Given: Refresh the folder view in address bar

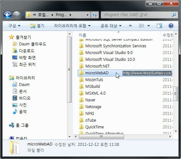Looking at the screenshot, I should pyautogui.click(x=95, y=15).
